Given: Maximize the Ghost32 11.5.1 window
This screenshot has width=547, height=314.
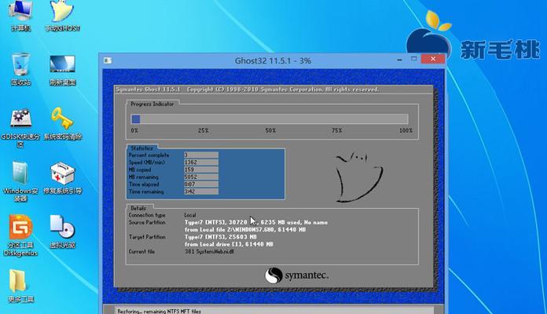Looking at the screenshot, I should [x=413, y=59].
